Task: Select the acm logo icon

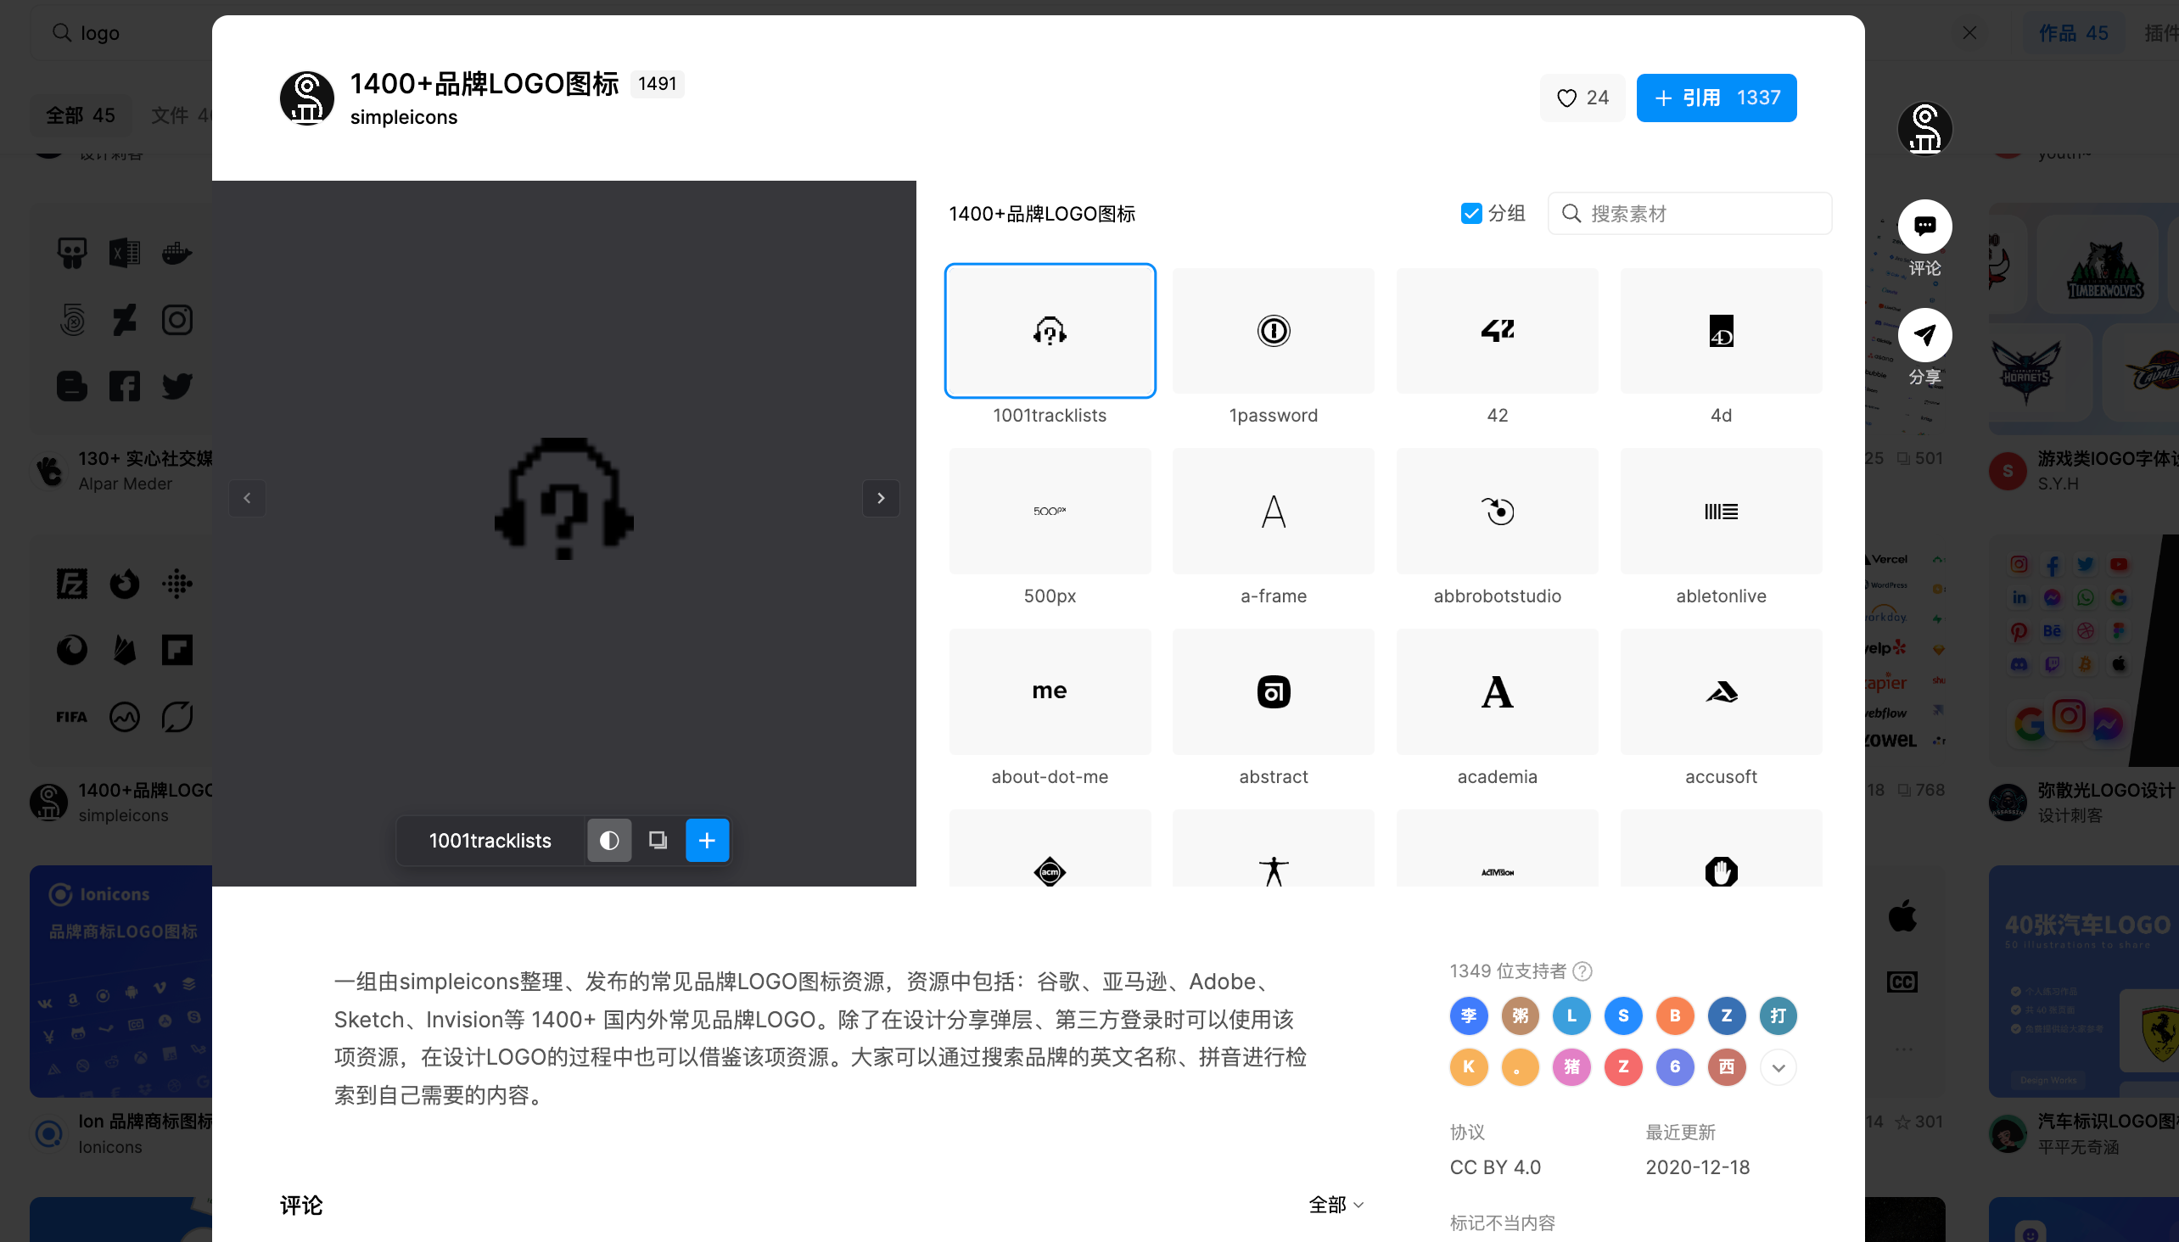Action: click(x=1050, y=848)
